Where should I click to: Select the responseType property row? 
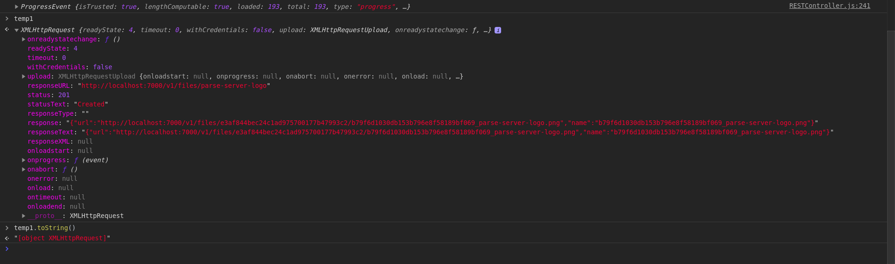[58, 113]
